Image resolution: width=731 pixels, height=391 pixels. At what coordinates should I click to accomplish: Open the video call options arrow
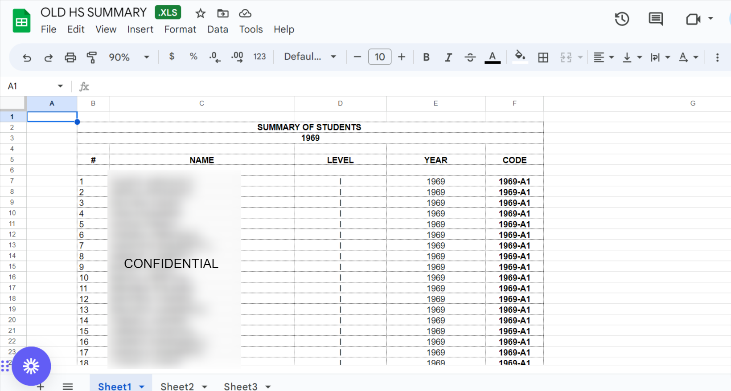coord(710,19)
